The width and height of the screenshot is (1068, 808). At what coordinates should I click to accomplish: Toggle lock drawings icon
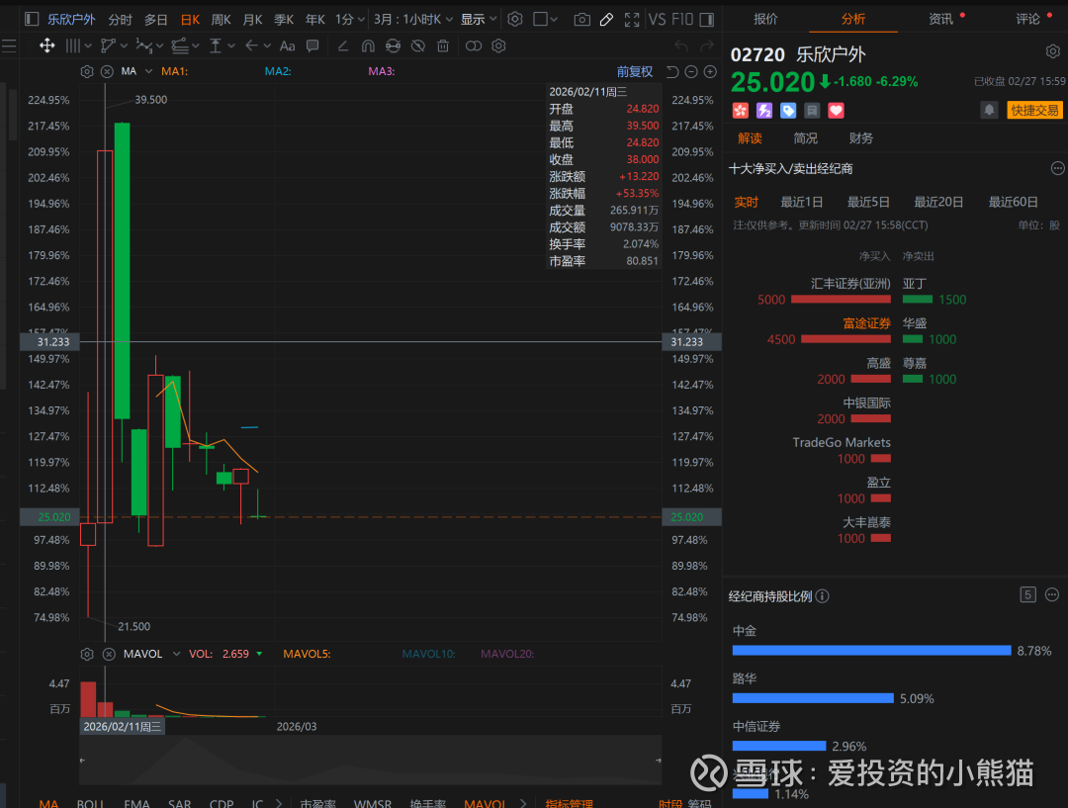tap(393, 45)
